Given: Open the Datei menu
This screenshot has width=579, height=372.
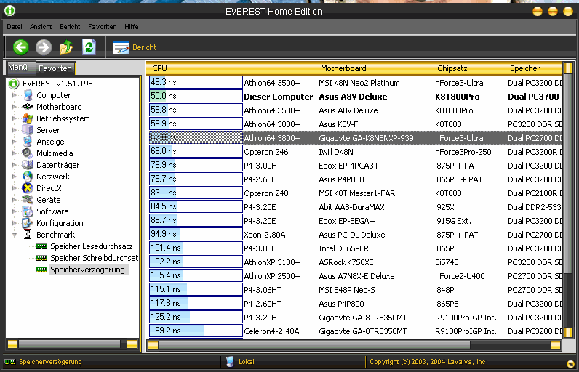Looking at the screenshot, I should tap(15, 27).
